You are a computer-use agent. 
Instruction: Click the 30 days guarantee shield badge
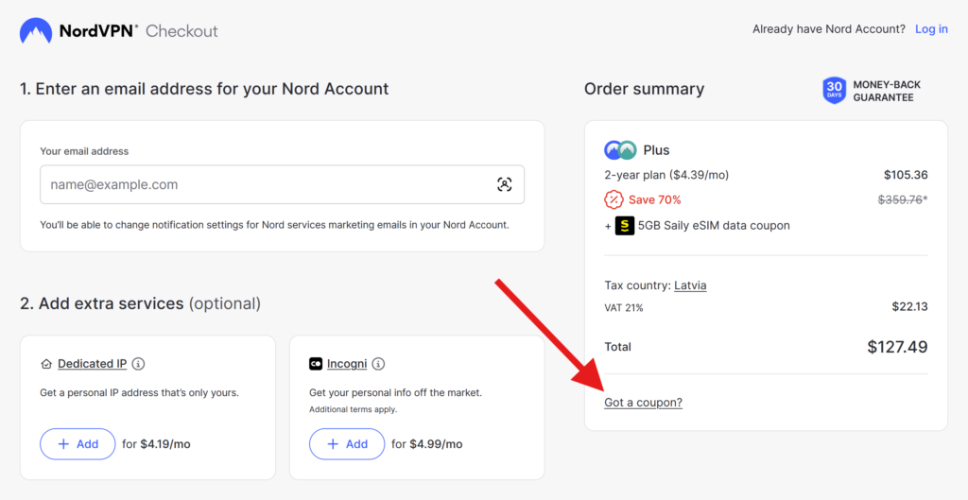click(834, 90)
